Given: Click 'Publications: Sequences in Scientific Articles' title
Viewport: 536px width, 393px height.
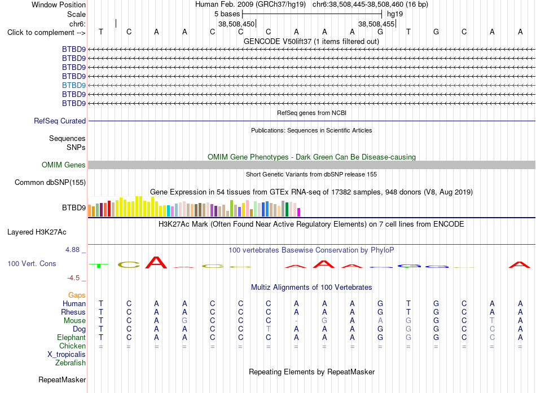Looking at the screenshot, I should point(311,130).
